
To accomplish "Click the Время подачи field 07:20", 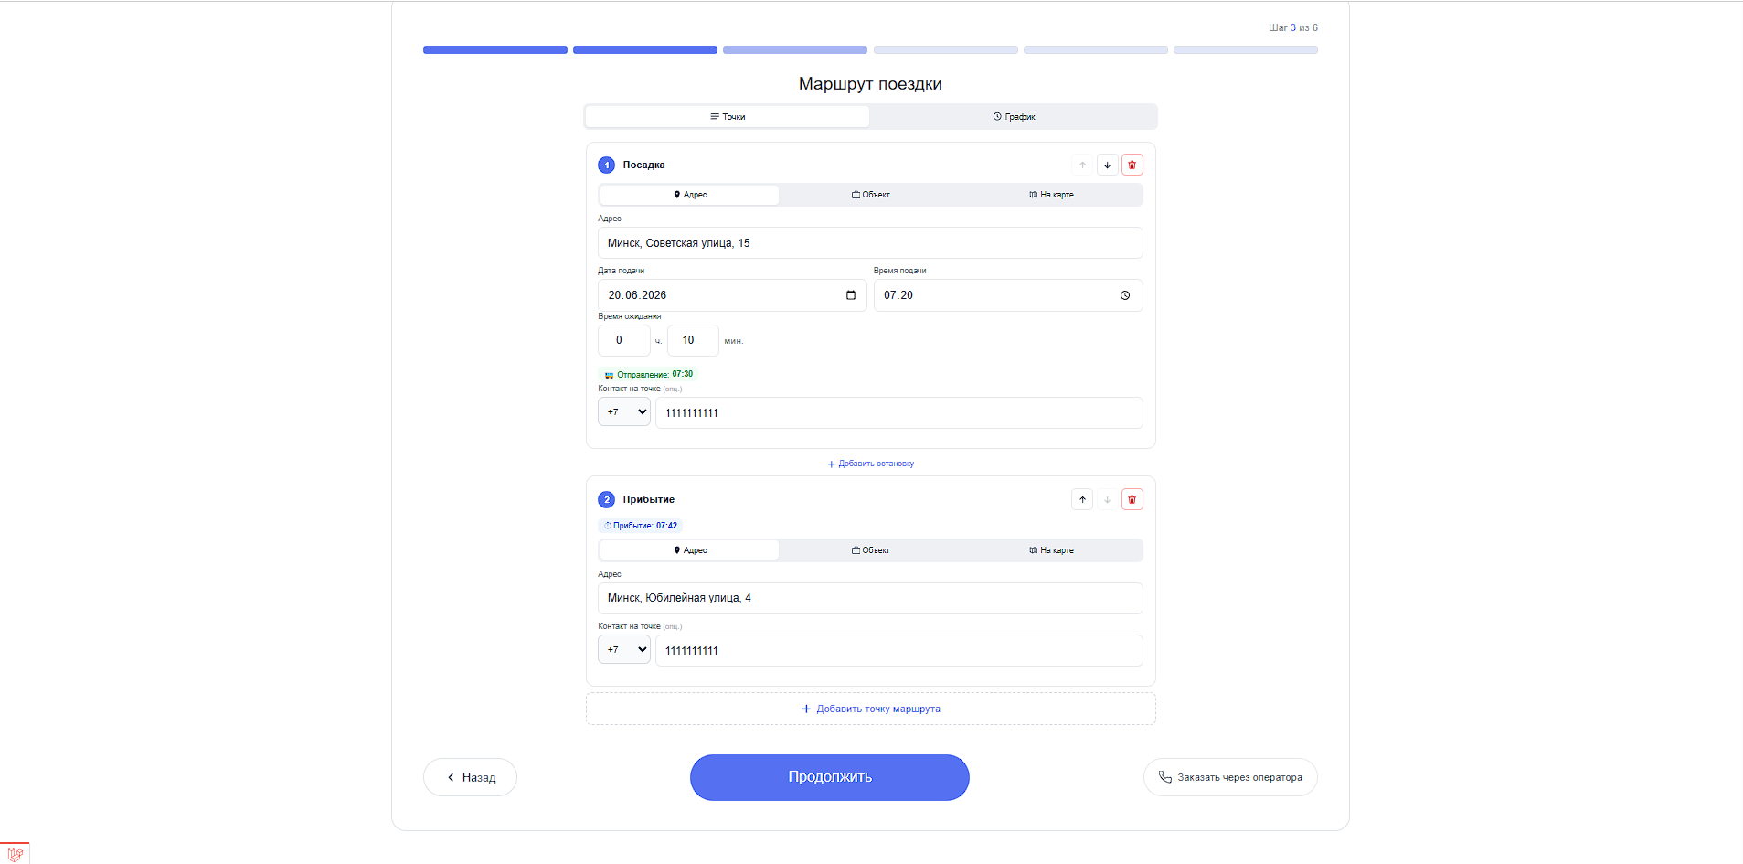I will [1008, 295].
